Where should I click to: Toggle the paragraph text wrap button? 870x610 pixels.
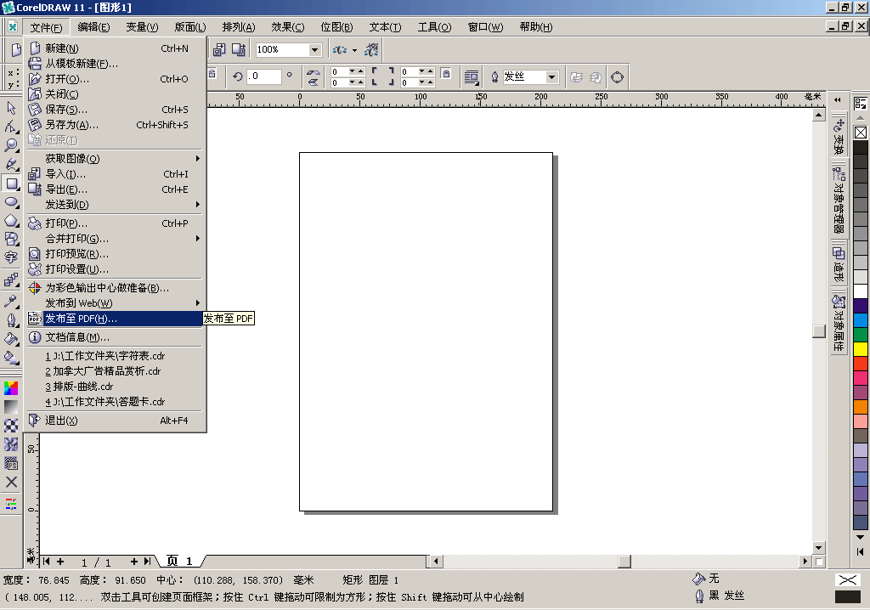click(471, 77)
